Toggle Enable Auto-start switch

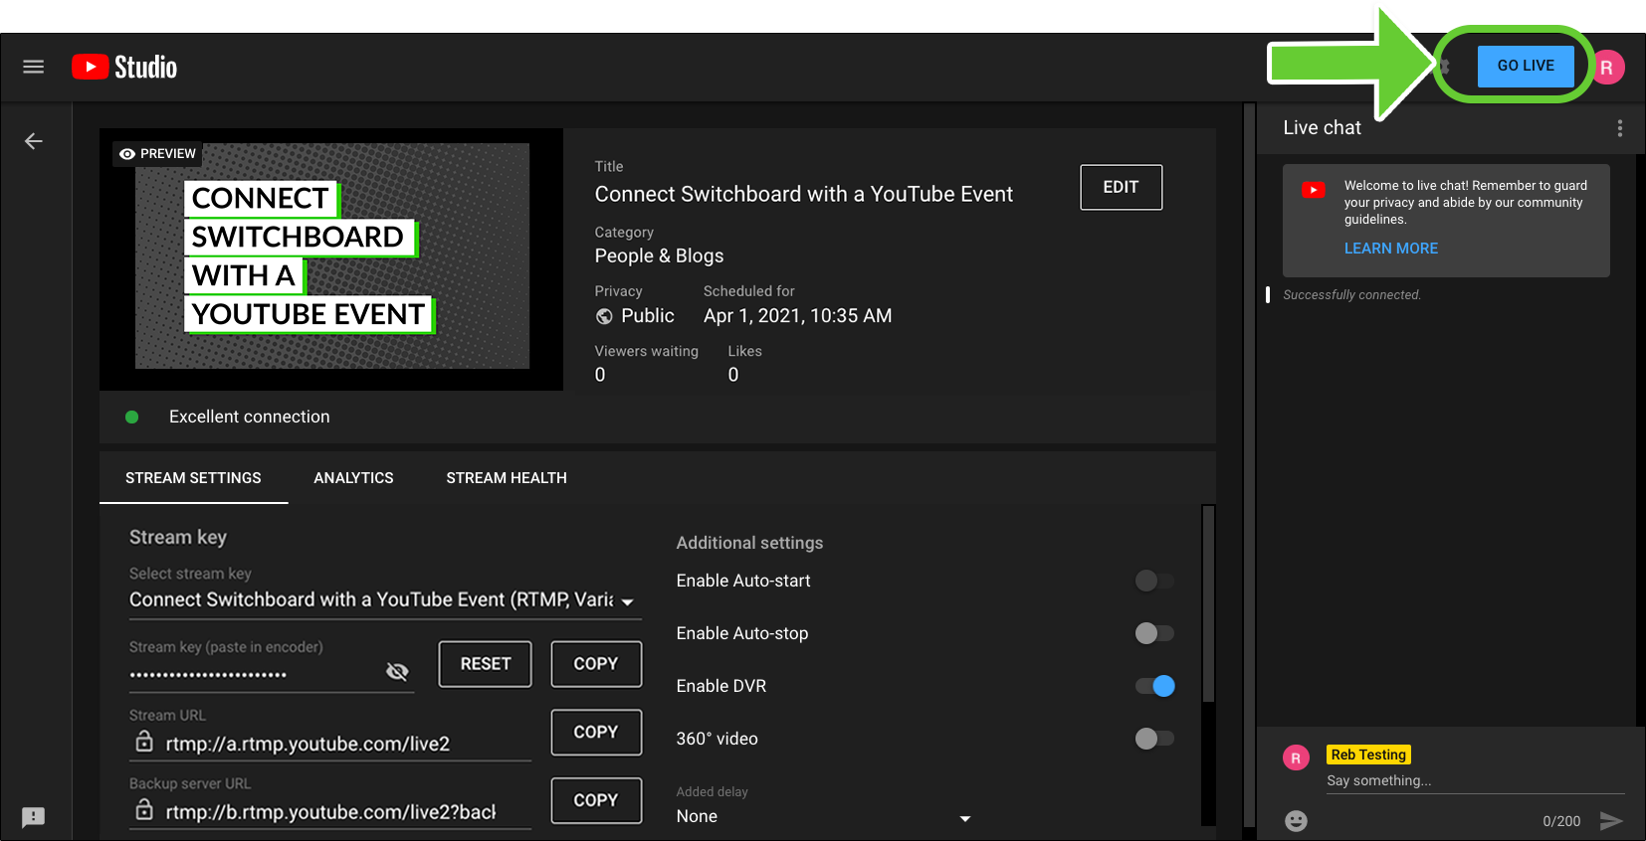1154,581
